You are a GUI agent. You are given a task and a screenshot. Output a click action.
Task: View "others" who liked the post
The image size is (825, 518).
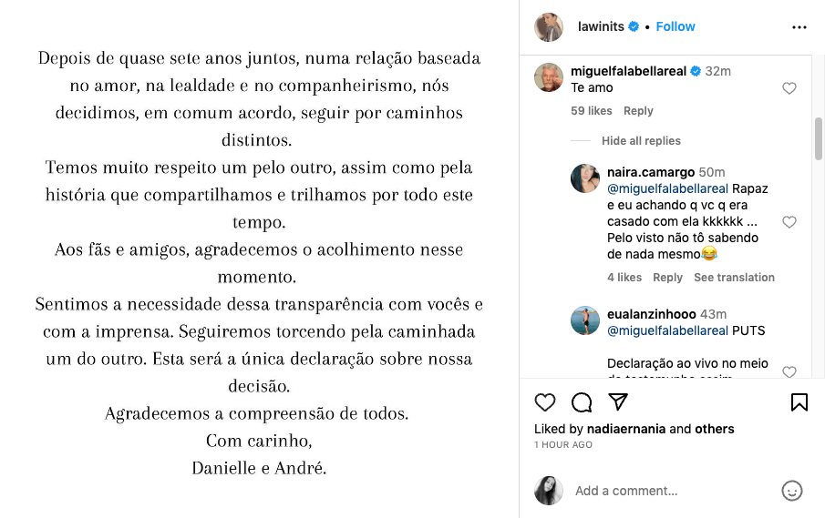(714, 429)
